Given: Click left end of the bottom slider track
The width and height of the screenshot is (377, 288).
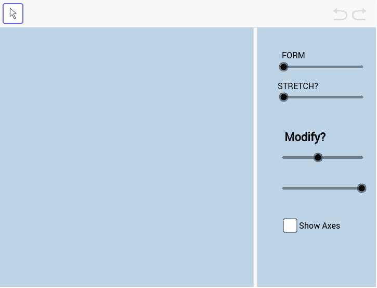Looking at the screenshot, I should click(x=284, y=188).
